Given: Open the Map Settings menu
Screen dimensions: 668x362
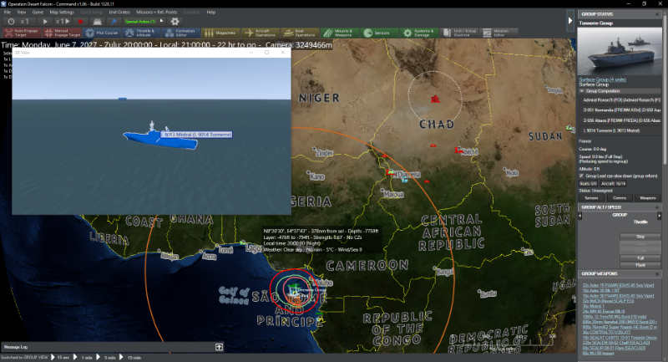Looking at the screenshot, I should click(x=62, y=12).
